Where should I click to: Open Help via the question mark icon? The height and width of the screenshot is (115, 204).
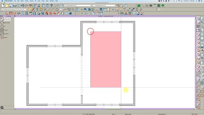[52, 5]
